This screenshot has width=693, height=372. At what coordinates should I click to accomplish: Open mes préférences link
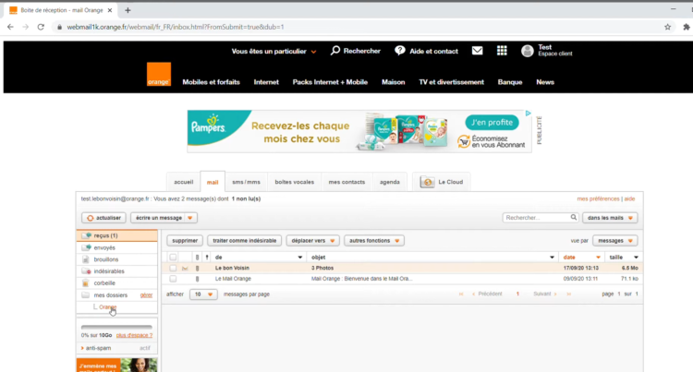tap(598, 199)
